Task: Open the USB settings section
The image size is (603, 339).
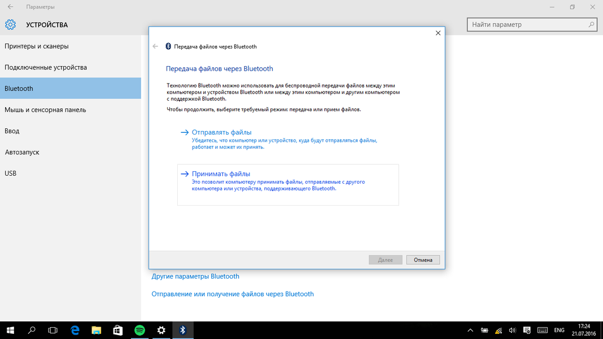Action: pos(71,173)
